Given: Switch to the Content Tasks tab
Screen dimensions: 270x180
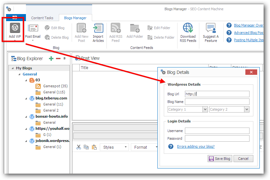Looking at the screenshot, I should coord(42,18).
